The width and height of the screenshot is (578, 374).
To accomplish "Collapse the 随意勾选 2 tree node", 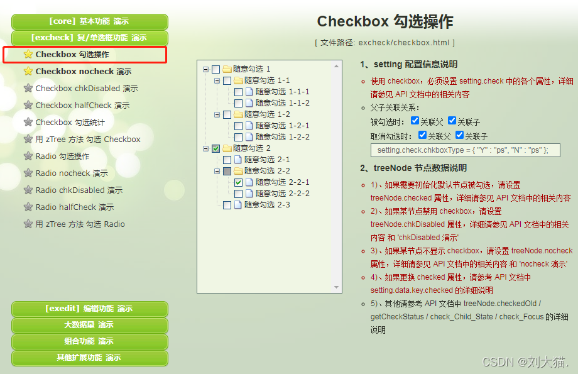I will 205,148.
